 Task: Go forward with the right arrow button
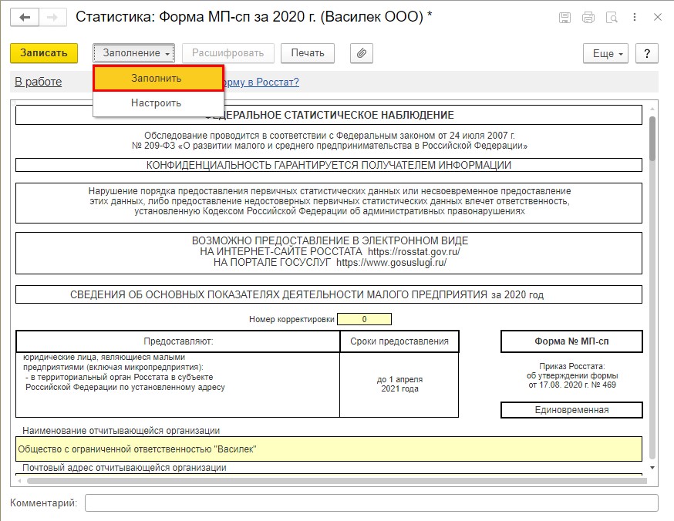coord(52,18)
